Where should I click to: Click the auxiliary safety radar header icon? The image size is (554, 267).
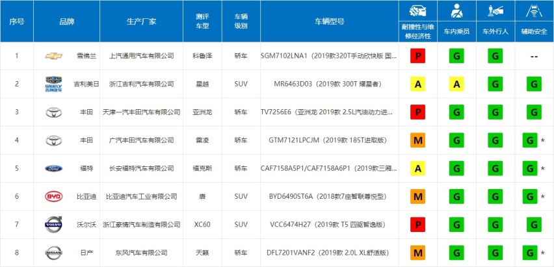click(534, 12)
